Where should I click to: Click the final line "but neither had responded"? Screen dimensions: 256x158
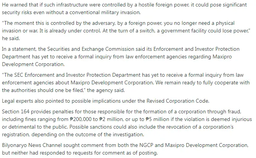coord(80,153)
